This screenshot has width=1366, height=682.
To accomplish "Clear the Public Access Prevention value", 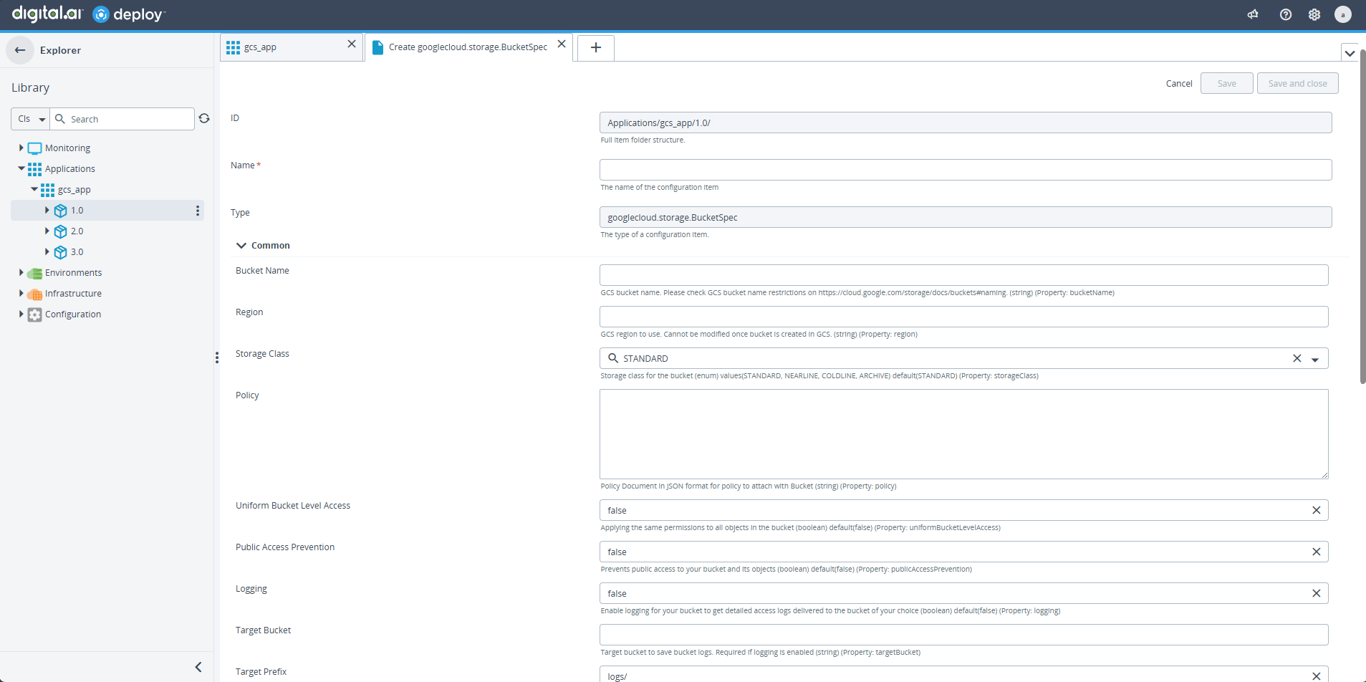I will (1316, 552).
